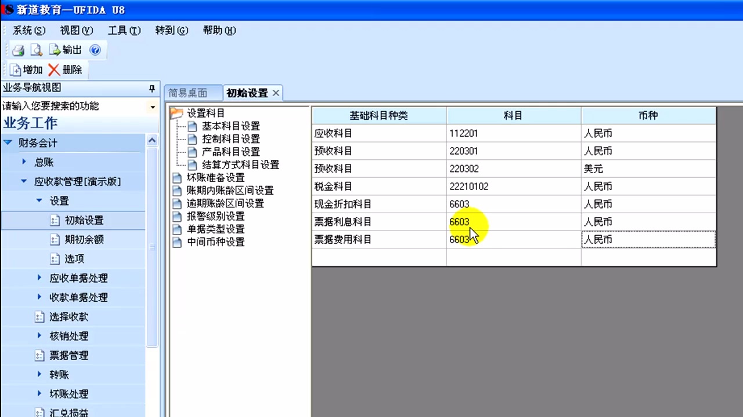Click the 人民币 cell in 票据费用科目 row

click(648, 240)
